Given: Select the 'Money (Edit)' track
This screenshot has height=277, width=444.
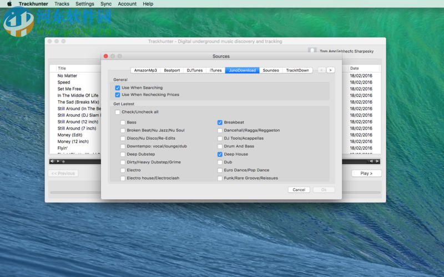Looking at the screenshot, I should click(70, 135).
